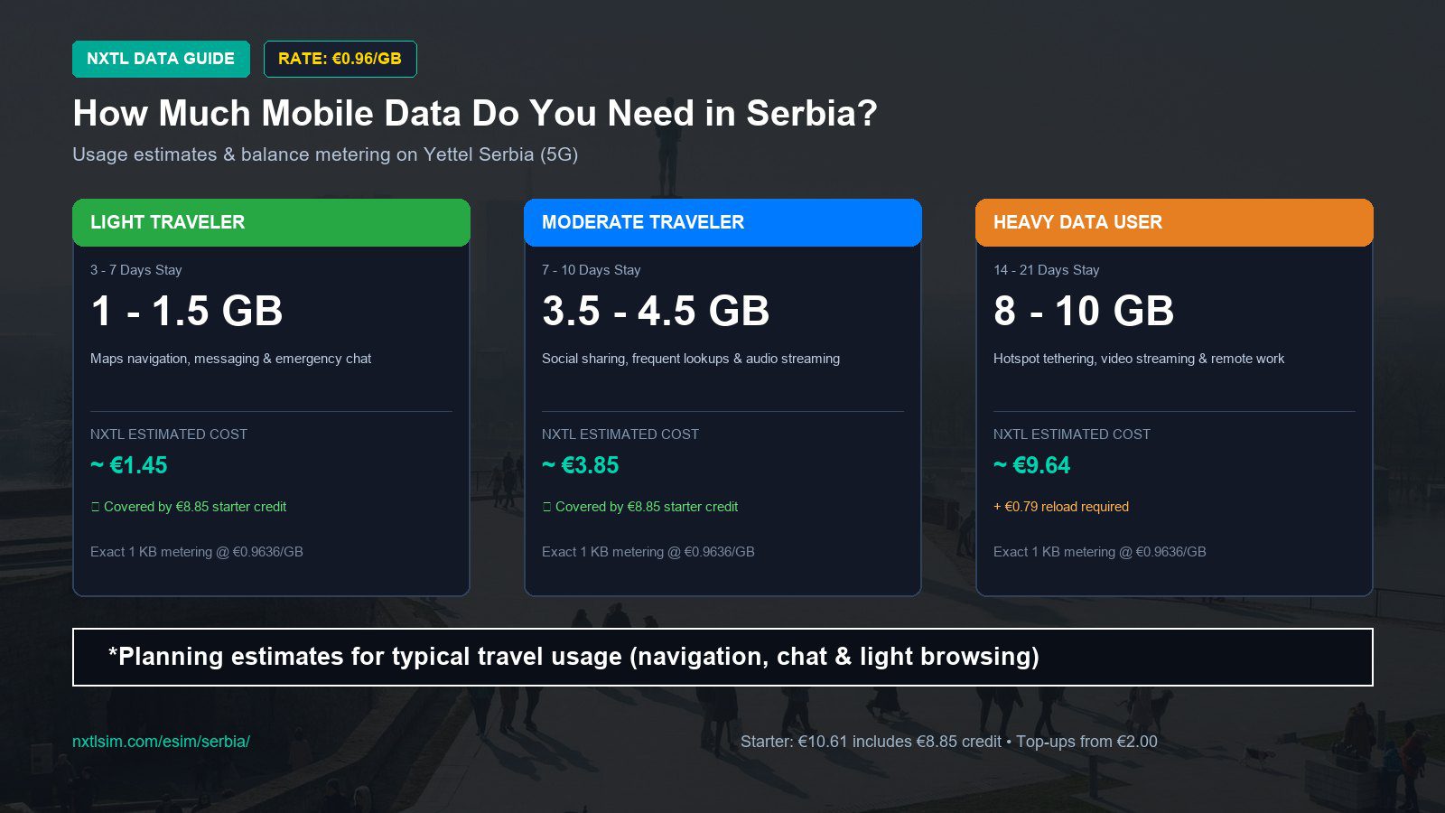Click 'Exact 1 KB metering' line in Moderate Traveler card
The height and width of the screenshot is (813, 1445).
click(x=648, y=552)
